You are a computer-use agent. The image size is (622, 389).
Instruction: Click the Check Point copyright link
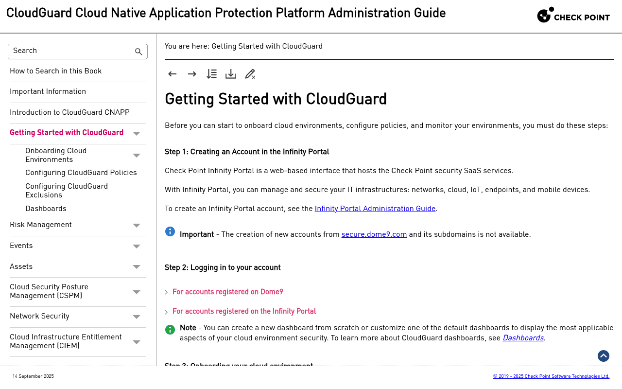[x=551, y=376]
